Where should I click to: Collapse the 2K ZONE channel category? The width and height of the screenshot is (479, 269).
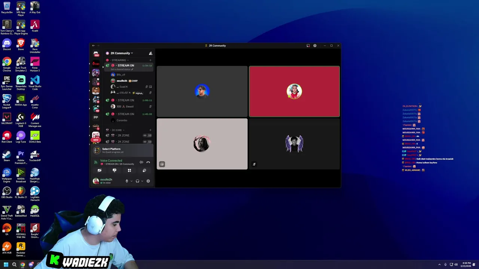point(116,130)
